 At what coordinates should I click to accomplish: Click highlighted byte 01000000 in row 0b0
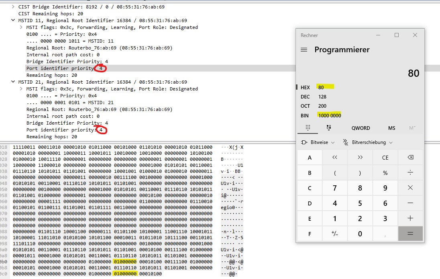[x=125, y=262]
